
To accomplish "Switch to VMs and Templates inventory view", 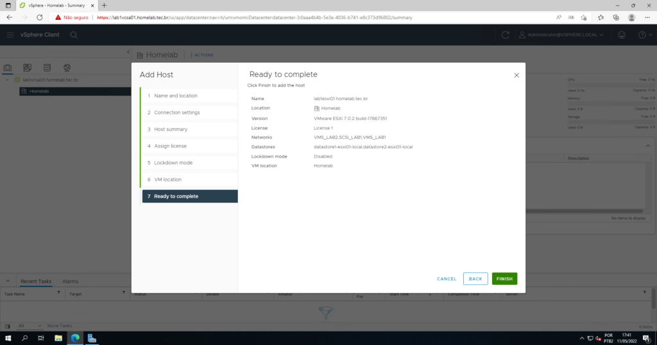I will pos(27,67).
